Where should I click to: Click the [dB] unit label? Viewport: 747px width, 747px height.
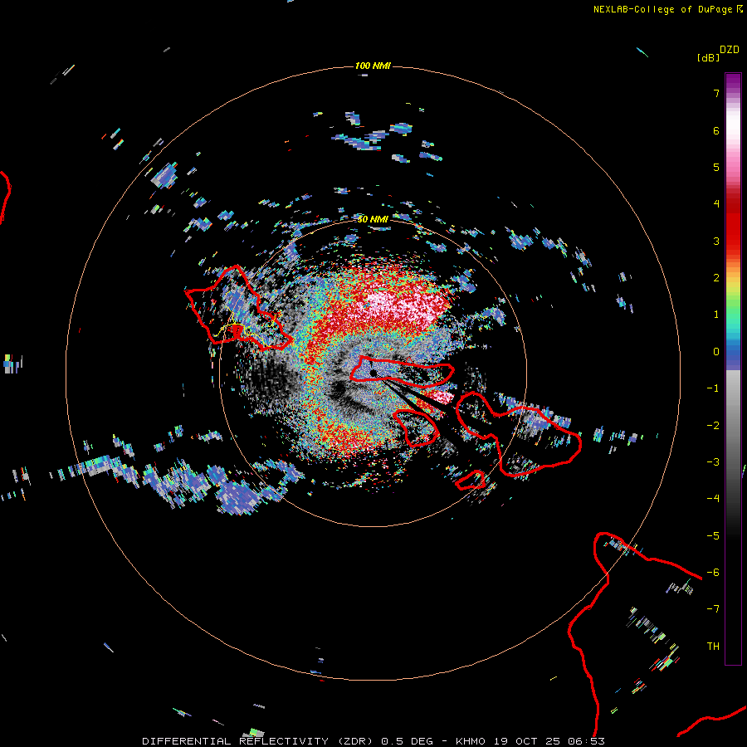(708, 57)
